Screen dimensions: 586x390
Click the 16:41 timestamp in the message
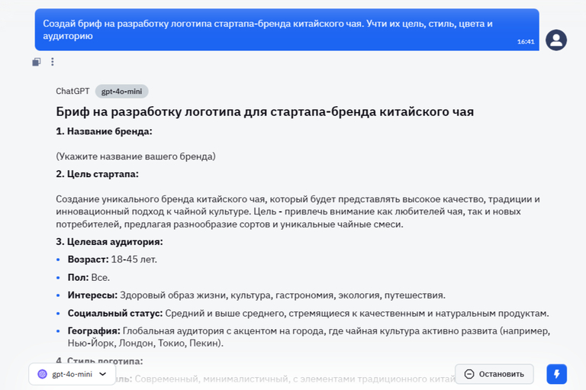(526, 41)
